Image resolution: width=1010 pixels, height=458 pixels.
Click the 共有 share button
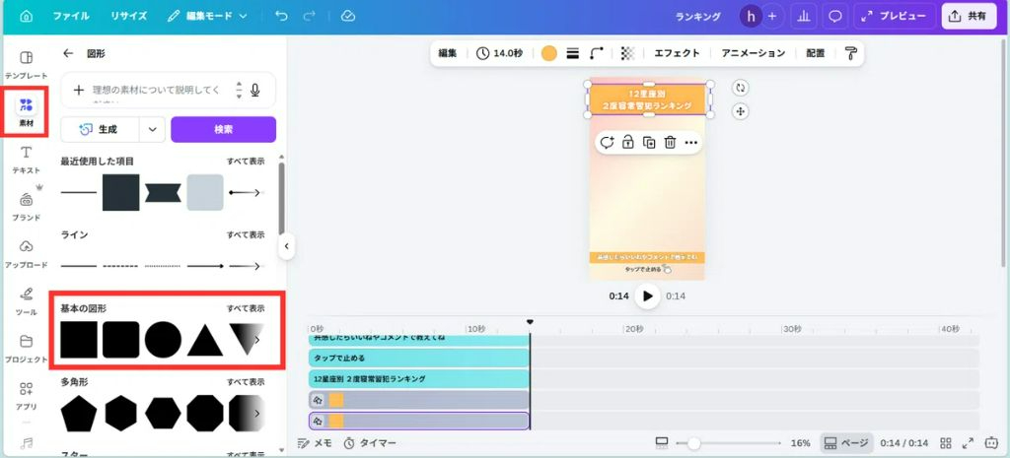(x=968, y=17)
